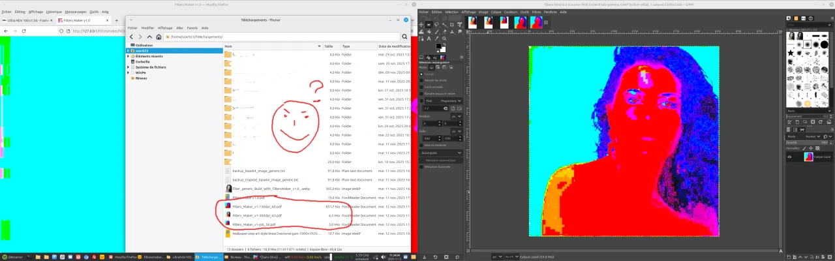Screen dimensions: 835x261
Task: Go back in Thunar toolbar
Action: tap(132, 37)
